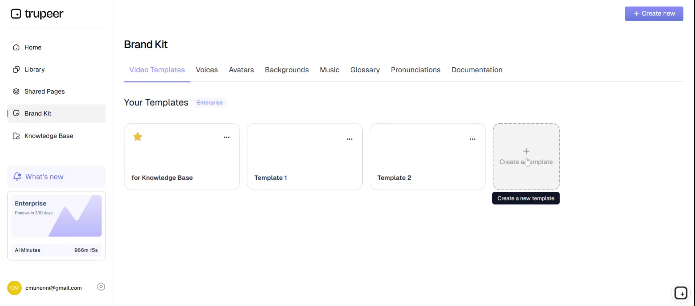Open the What's new panel
695x306 pixels.
click(x=56, y=177)
